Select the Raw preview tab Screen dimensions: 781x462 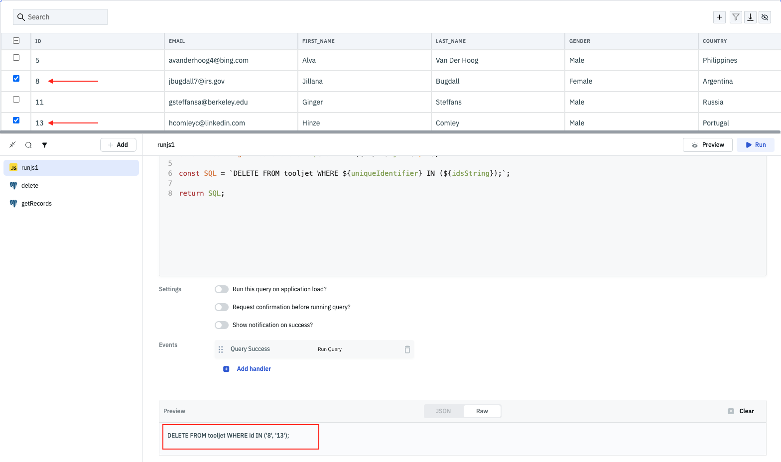[x=482, y=411]
